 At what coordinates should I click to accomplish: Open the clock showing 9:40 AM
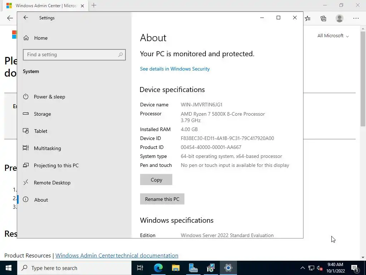tap(335, 268)
